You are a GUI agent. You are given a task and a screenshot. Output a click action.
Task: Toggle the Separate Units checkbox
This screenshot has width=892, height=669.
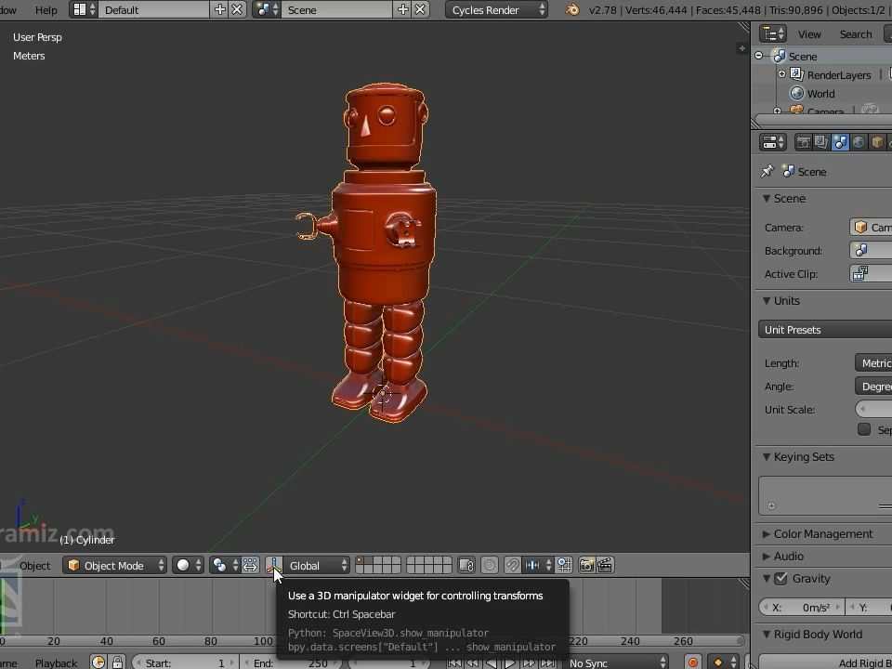(x=864, y=429)
